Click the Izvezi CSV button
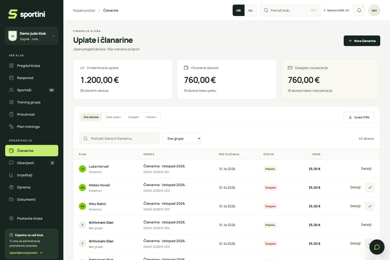The height and width of the screenshot is (260, 390). (359, 117)
